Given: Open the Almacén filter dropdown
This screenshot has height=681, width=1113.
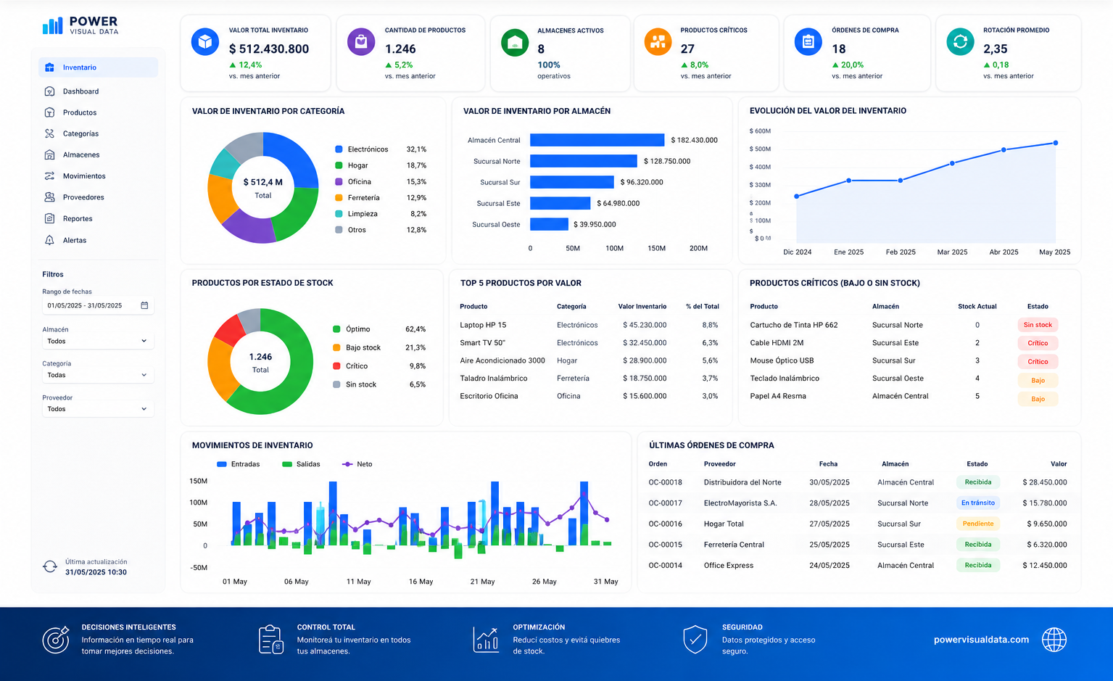Looking at the screenshot, I should tap(97, 341).
